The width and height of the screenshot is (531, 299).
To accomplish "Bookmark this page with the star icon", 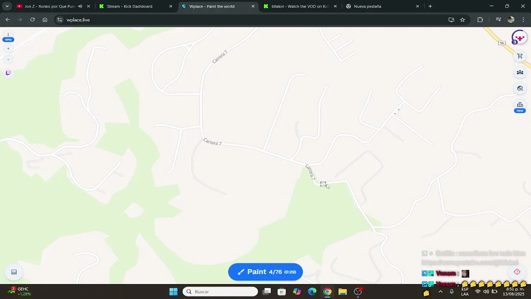I will 463,20.
